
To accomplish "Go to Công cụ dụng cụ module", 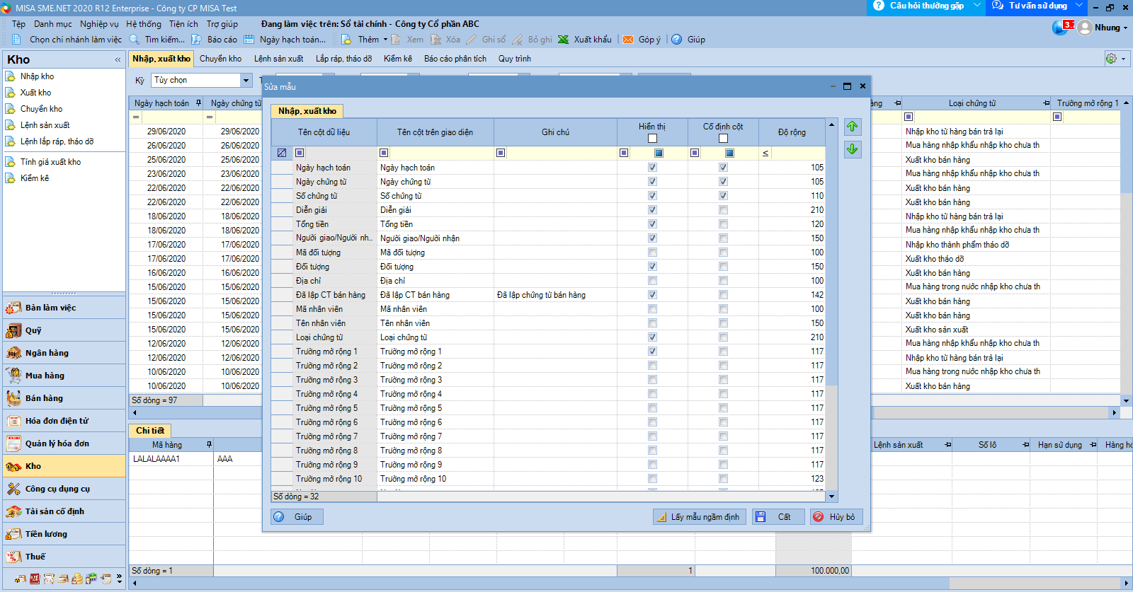I will 64,489.
